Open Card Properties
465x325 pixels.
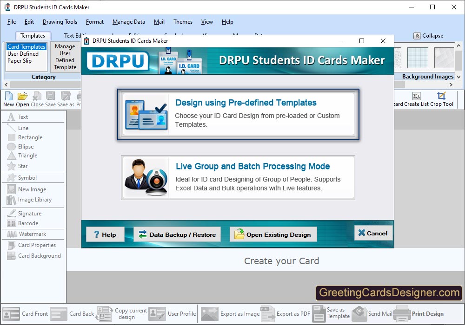pos(32,245)
